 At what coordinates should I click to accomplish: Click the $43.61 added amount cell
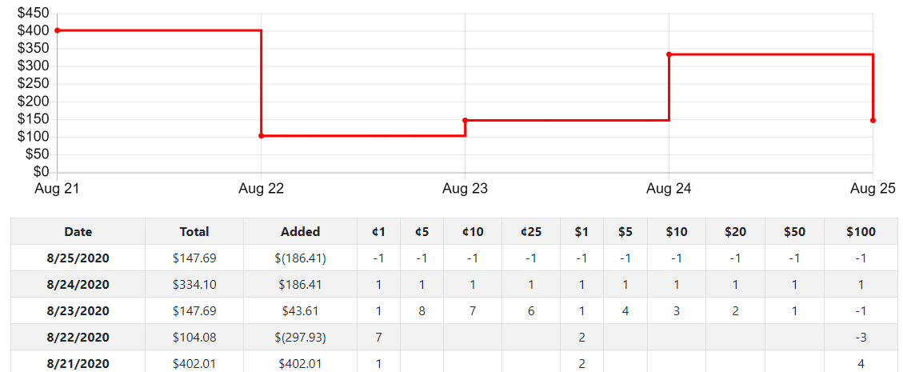pyautogui.click(x=300, y=311)
